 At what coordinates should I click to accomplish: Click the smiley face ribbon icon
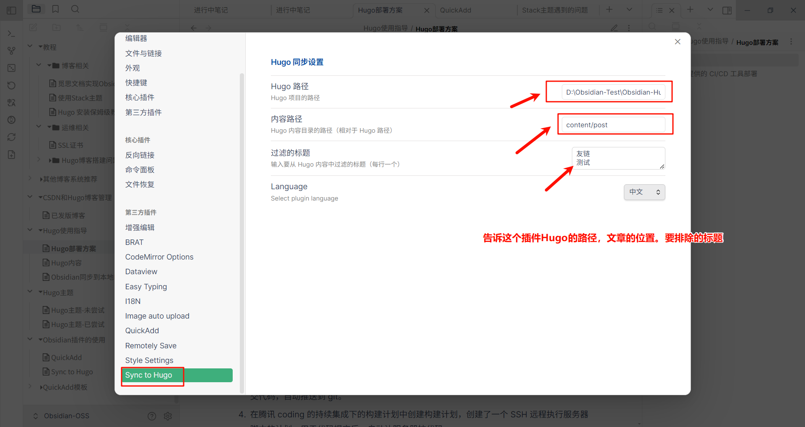11,120
